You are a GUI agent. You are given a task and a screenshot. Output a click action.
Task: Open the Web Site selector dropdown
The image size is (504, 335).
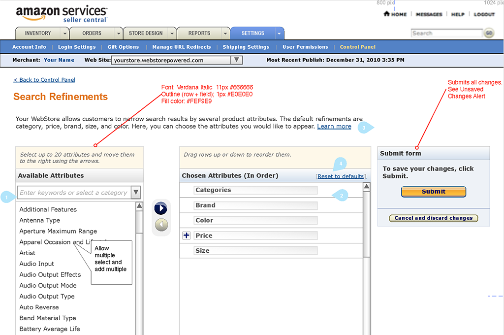tap(236, 60)
